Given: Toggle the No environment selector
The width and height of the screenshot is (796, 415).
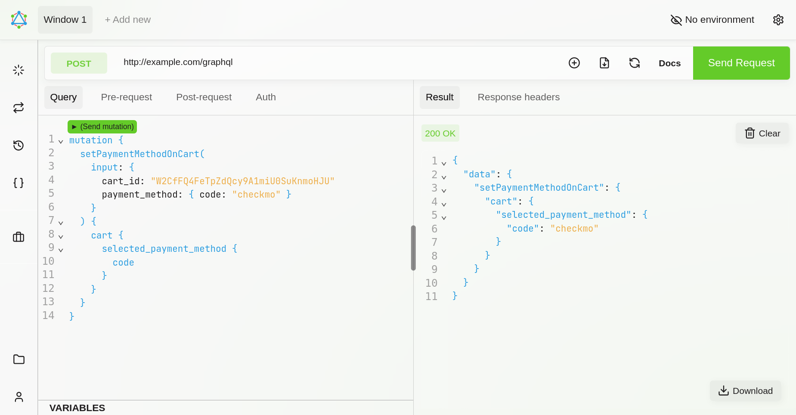Looking at the screenshot, I should pos(712,20).
